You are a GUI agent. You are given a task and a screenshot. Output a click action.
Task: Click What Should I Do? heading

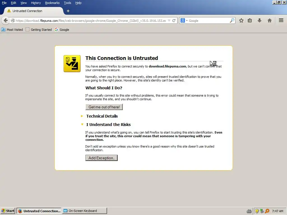[x=104, y=88]
